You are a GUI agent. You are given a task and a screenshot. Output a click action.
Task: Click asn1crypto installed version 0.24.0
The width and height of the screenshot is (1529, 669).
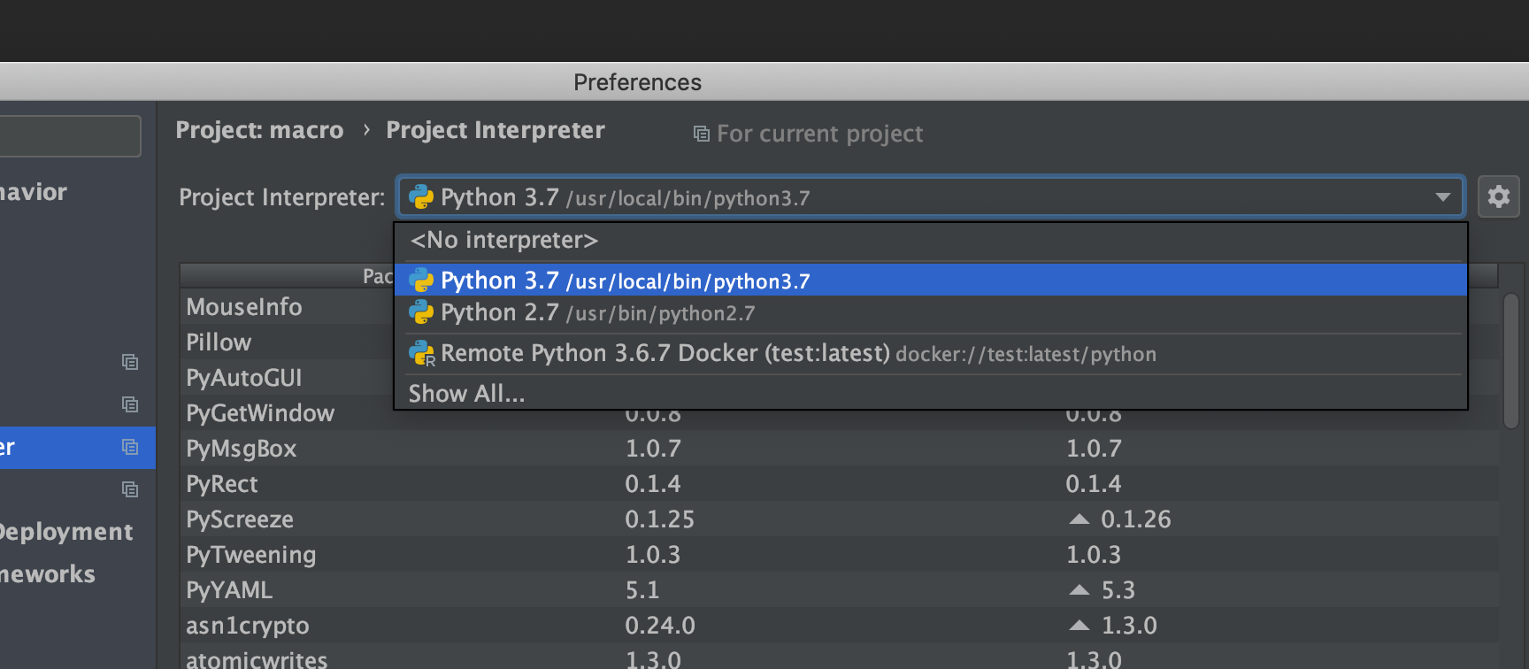point(660,626)
